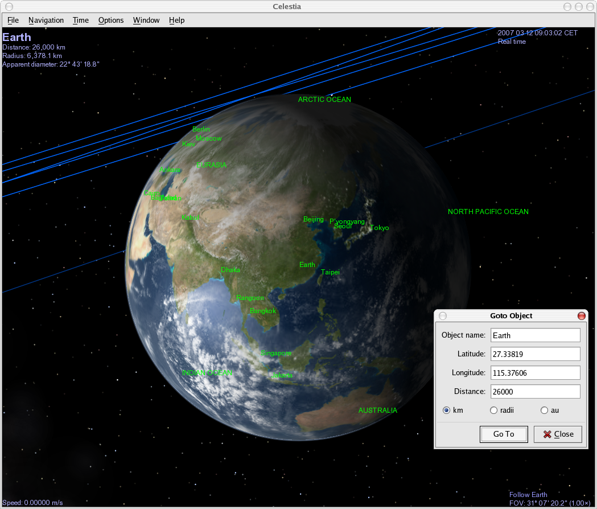Image resolution: width=597 pixels, height=509 pixels.
Task: Click the Latitude input field
Action: coord(536,354)
